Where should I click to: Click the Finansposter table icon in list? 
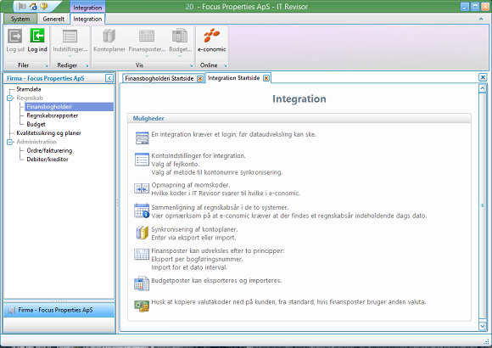(x=142, y=254)
